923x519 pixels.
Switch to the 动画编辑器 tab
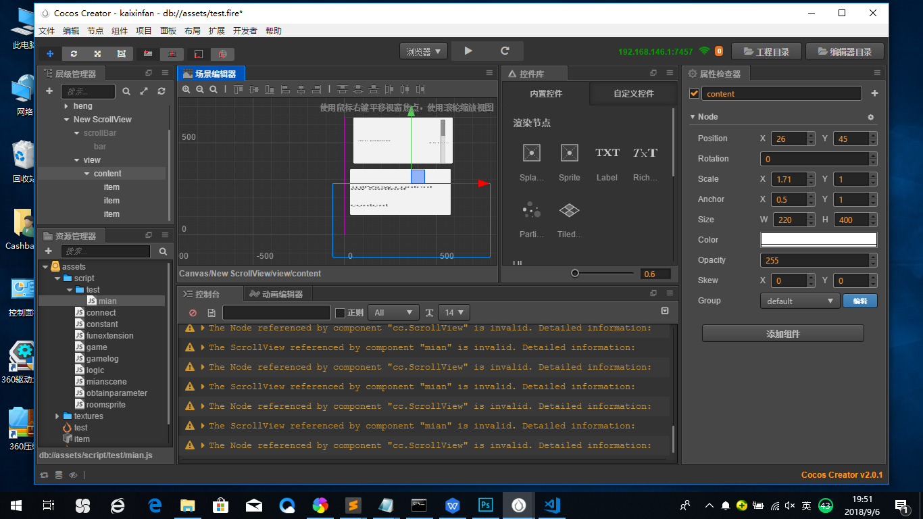click(276, 294)
